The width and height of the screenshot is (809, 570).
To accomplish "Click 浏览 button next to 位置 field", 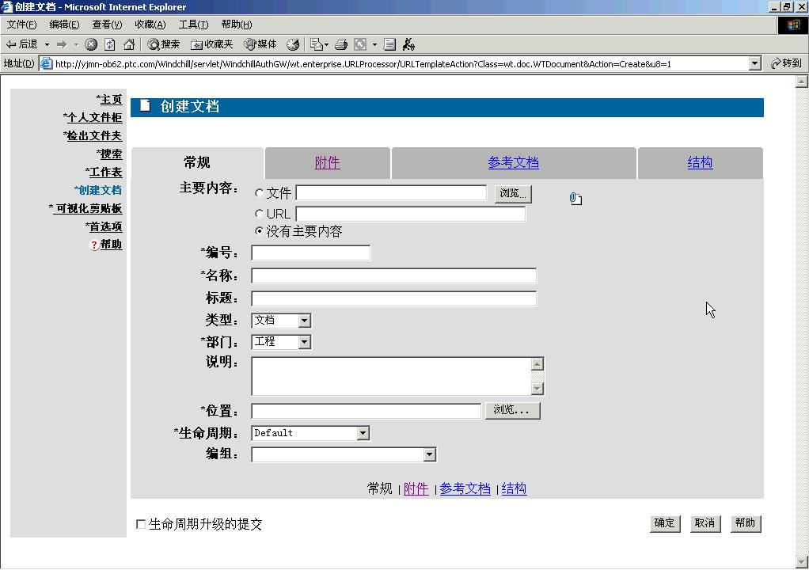I will [512, 410].
